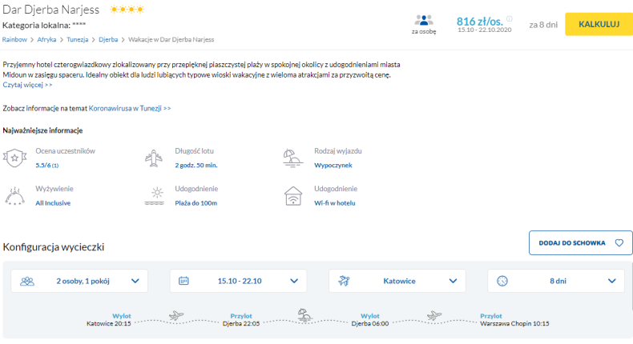Click the 'Konfiguracja wycieczki' heading
633x344 pixels.
(x=54, y=247)
